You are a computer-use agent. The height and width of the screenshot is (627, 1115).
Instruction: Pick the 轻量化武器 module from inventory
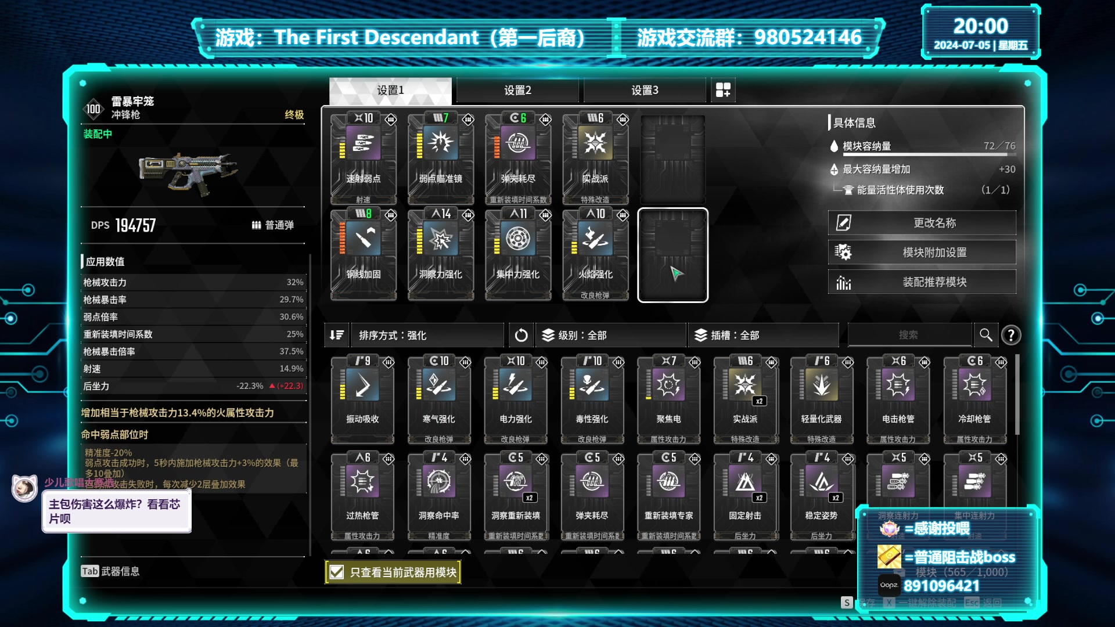click(822, 400)
